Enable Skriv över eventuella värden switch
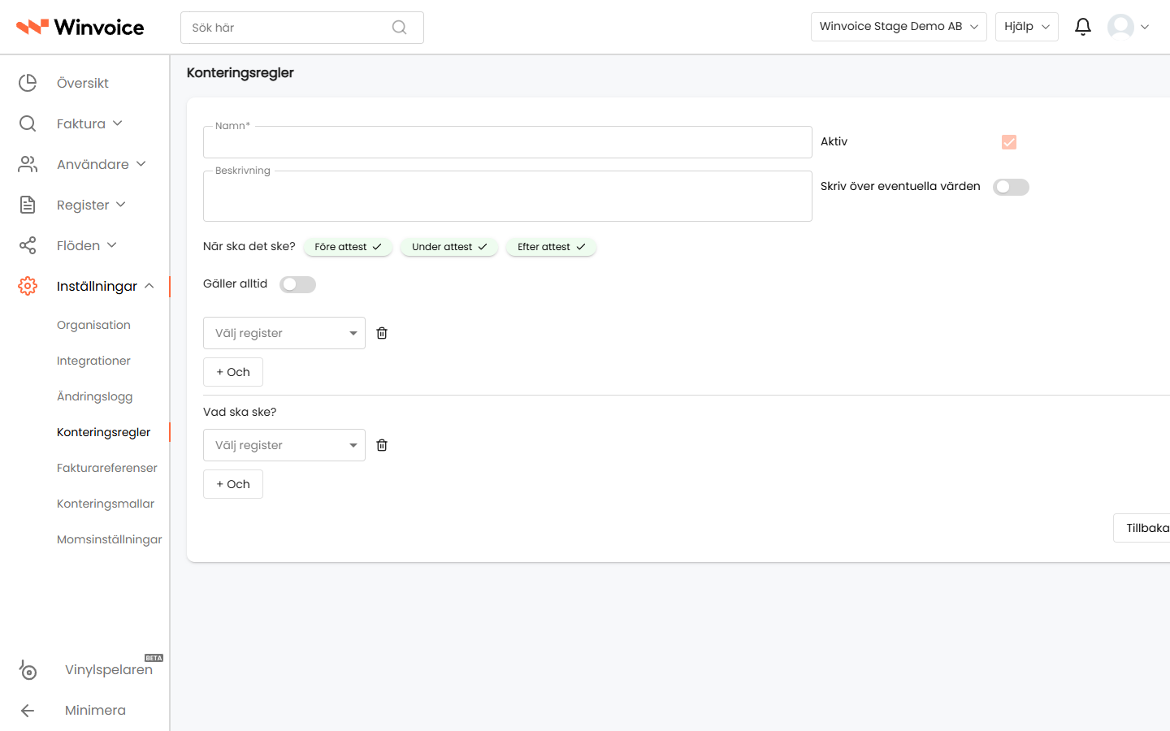The width and height of the screenshot is (1170, 731). [x=1011, y=187]
